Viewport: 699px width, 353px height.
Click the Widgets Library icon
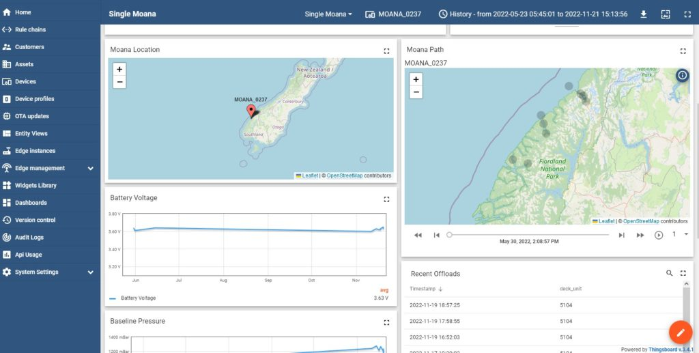(7, 186)
